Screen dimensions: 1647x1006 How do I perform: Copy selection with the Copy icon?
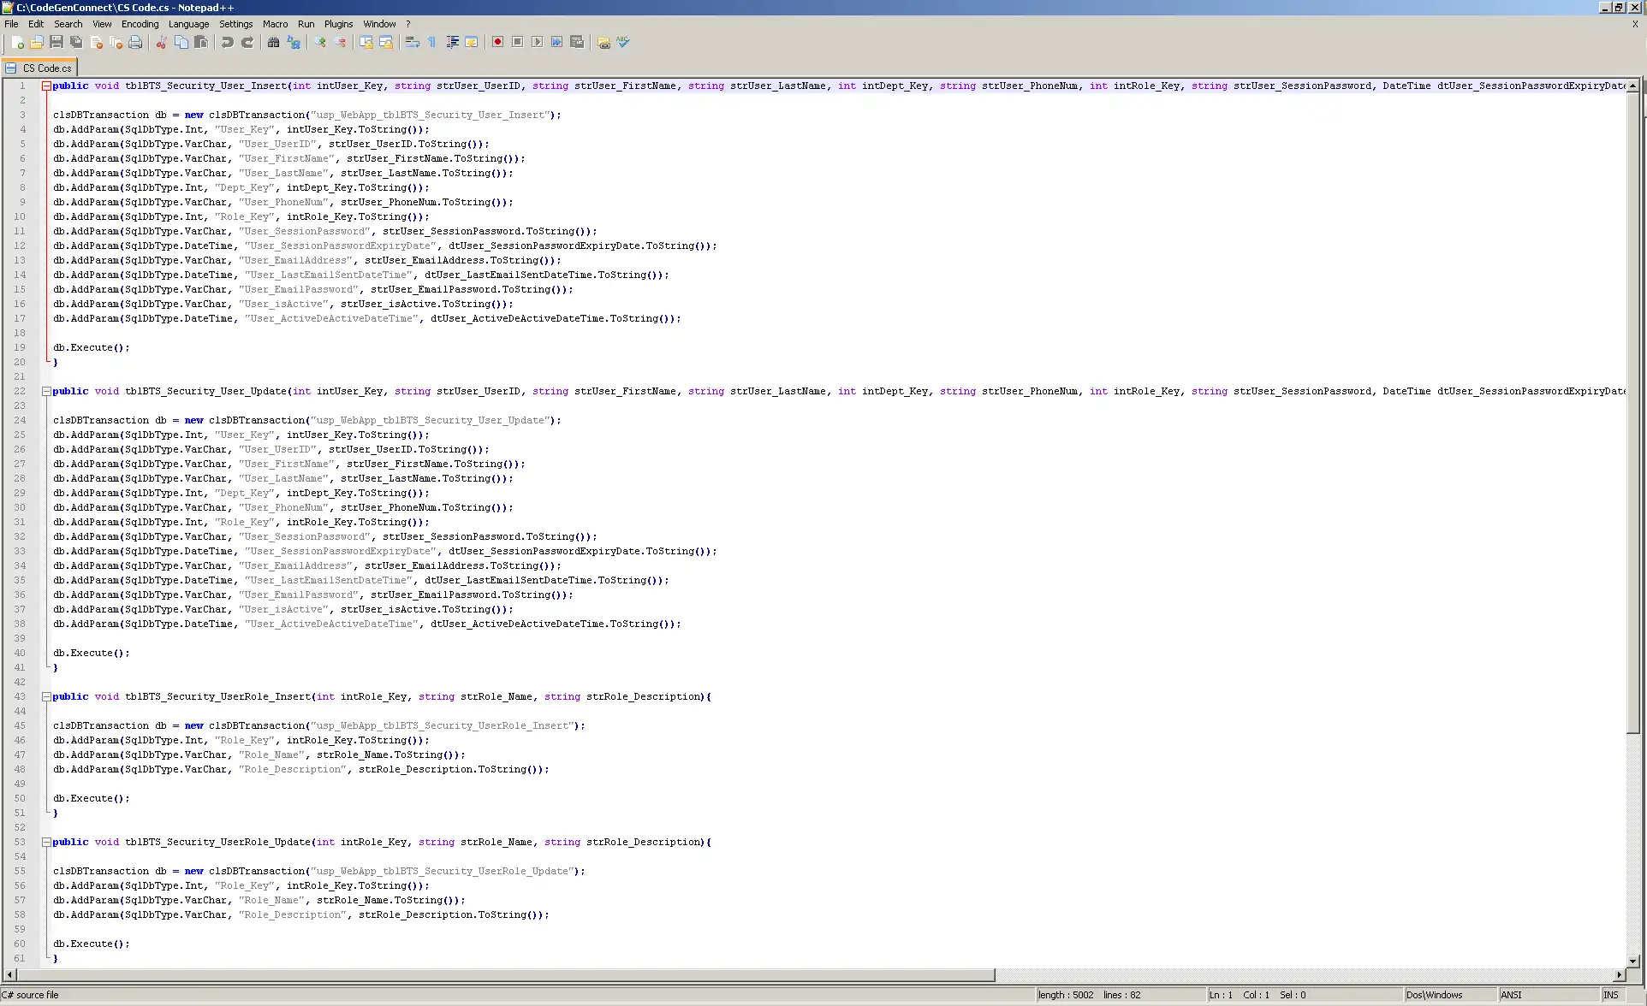(181, 43)
